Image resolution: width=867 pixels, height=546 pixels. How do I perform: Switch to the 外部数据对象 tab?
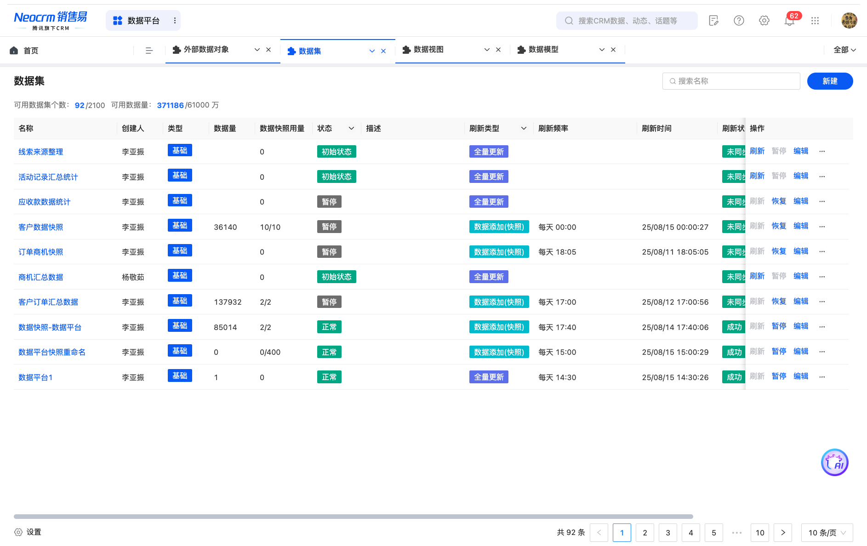pyautogui.click(x=206, y=50)
